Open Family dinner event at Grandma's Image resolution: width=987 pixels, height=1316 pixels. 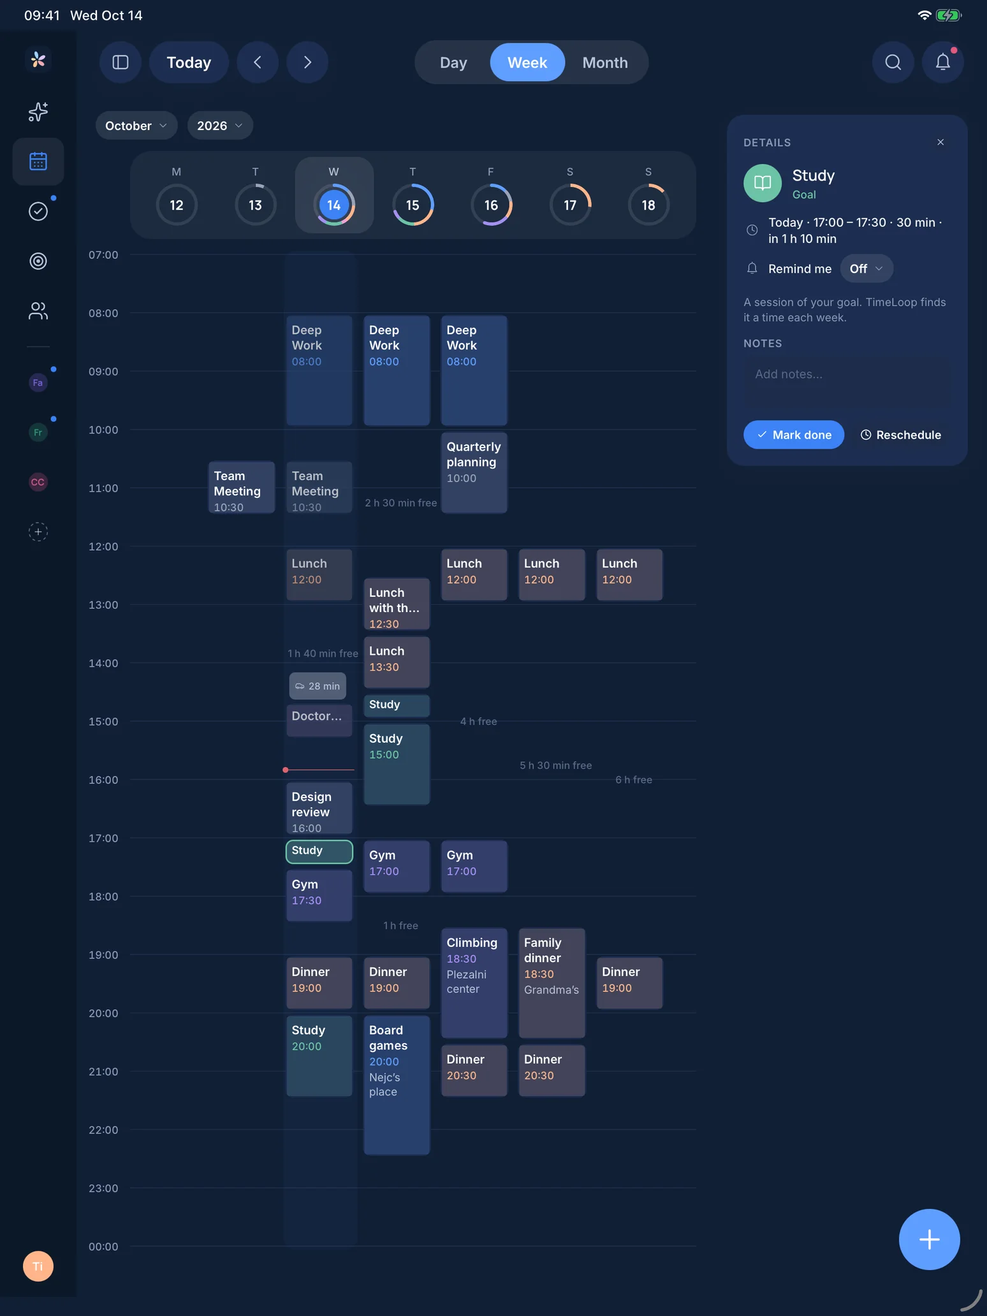[x=552, y=983]
